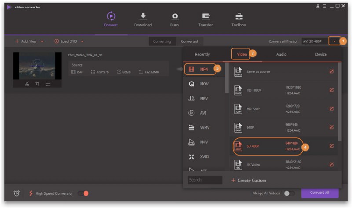Toggle Merge All Videos switch
The height and width of the screenshot is (208, 352).
(x=289, y=193)
